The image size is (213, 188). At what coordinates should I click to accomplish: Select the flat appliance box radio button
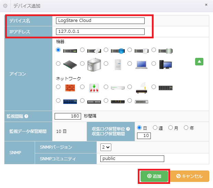pyautogui.click(x=58, y=64)
